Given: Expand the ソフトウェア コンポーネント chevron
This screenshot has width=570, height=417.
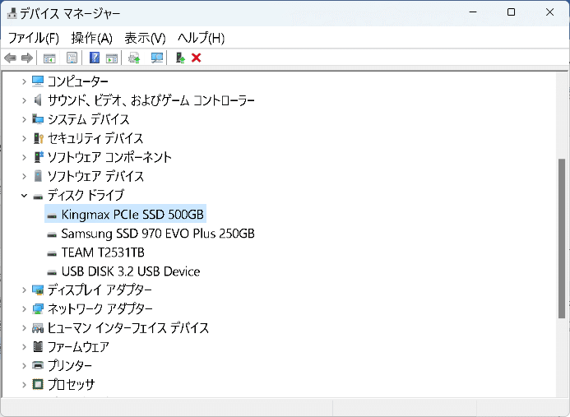Looking at the screenshot, I should pyautogui.click(x=24, y=157).
